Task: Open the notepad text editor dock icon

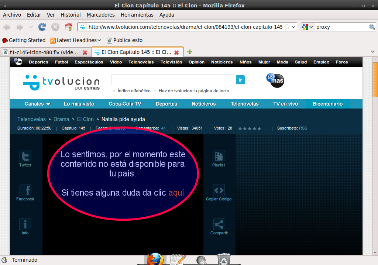Action: tap(178, 259)
